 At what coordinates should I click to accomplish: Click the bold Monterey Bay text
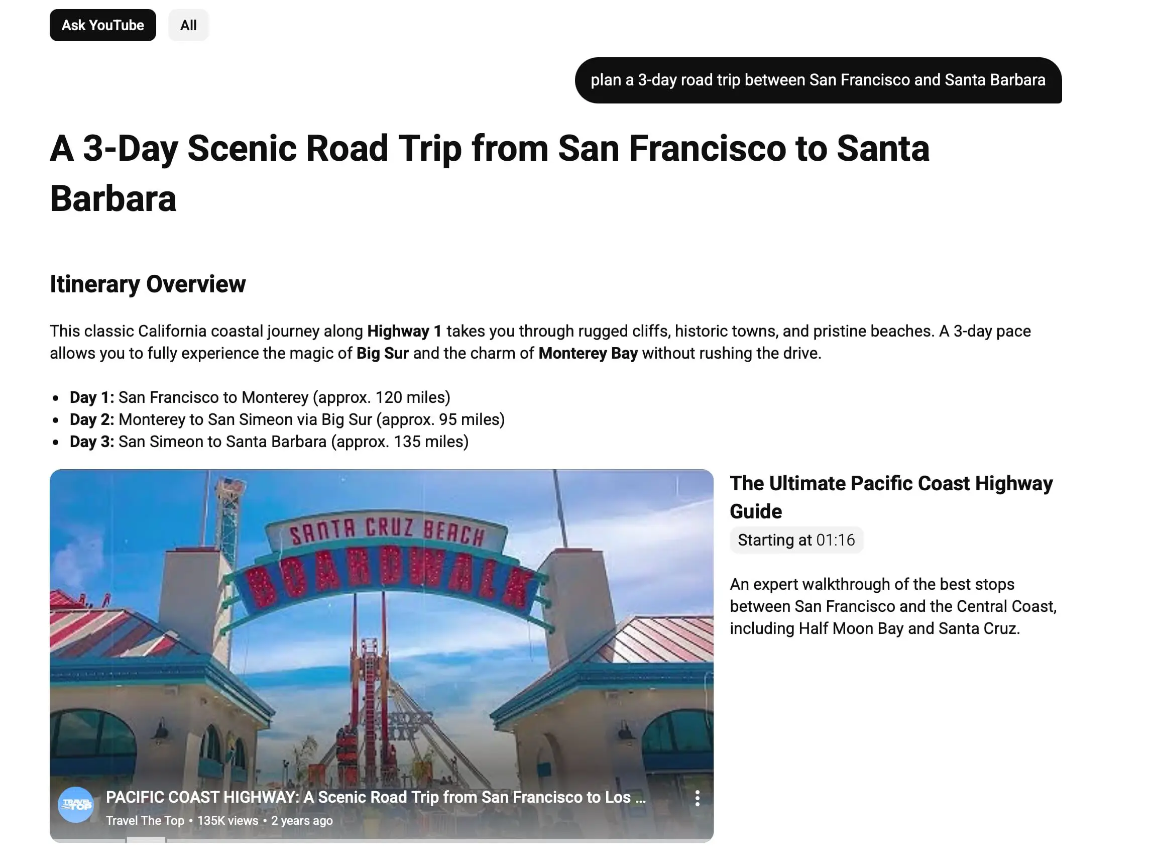(588, 353)
